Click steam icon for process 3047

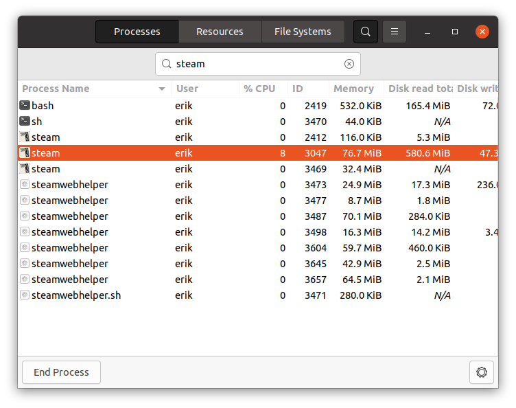pos(25,152)
